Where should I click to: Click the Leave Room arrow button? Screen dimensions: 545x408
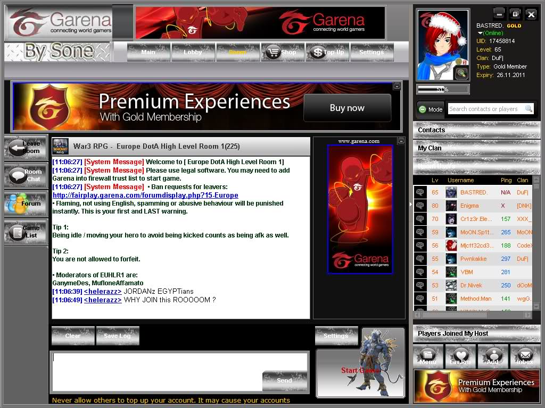coord(26,148)
